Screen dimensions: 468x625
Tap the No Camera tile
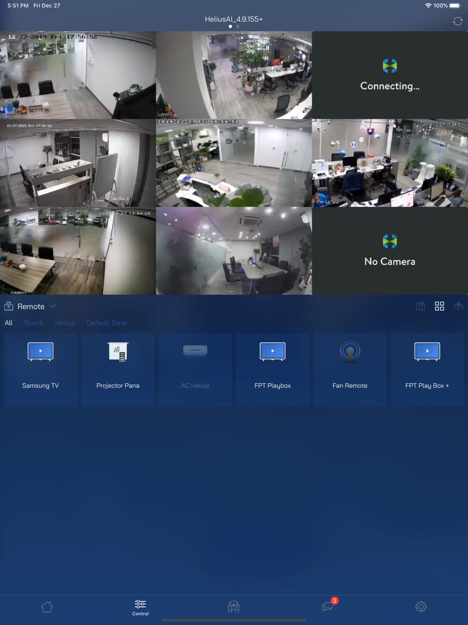(390, 251)
